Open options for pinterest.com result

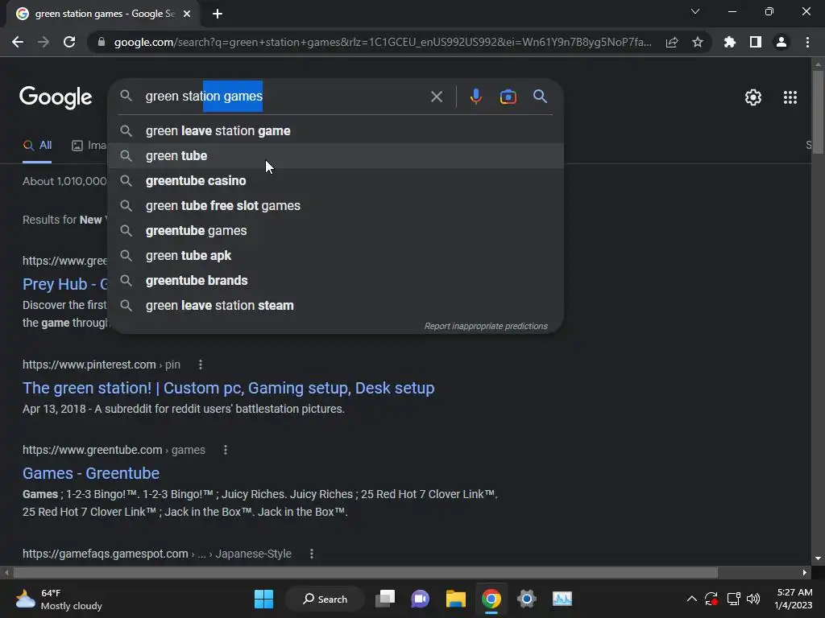[x=201, y=365]
